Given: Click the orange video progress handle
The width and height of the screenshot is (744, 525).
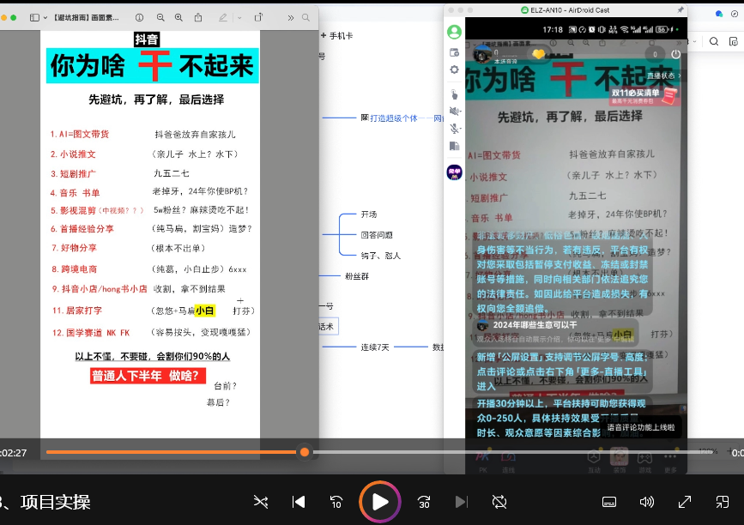Looking at the screenshot, I should 305,452.
